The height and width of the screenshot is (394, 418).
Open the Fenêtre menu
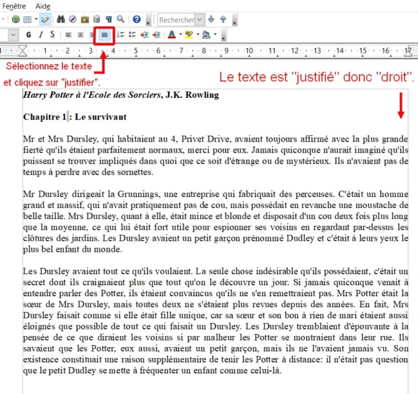coord(14,6)
